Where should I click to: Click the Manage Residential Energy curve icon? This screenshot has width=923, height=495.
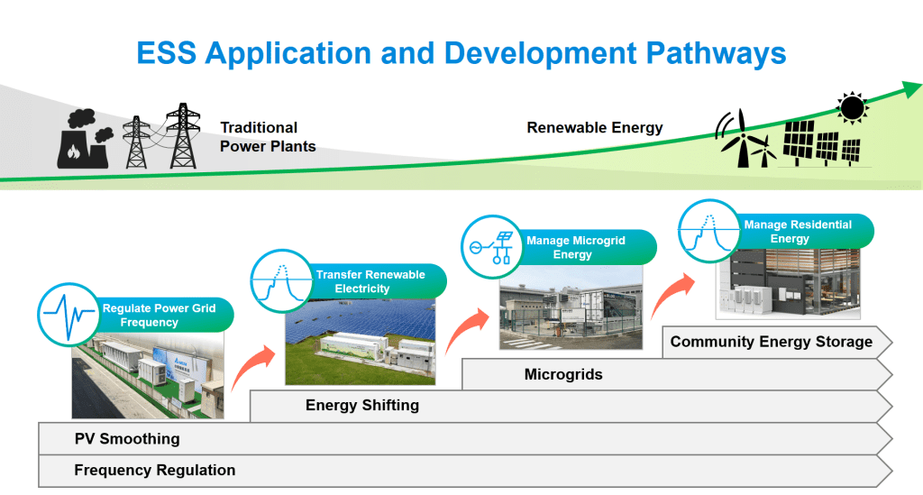[x=708, y=231]
